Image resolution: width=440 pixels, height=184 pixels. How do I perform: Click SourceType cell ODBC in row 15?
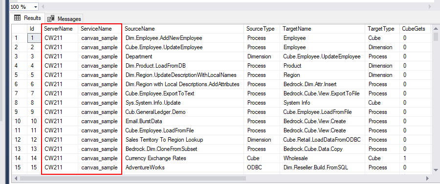262,167
